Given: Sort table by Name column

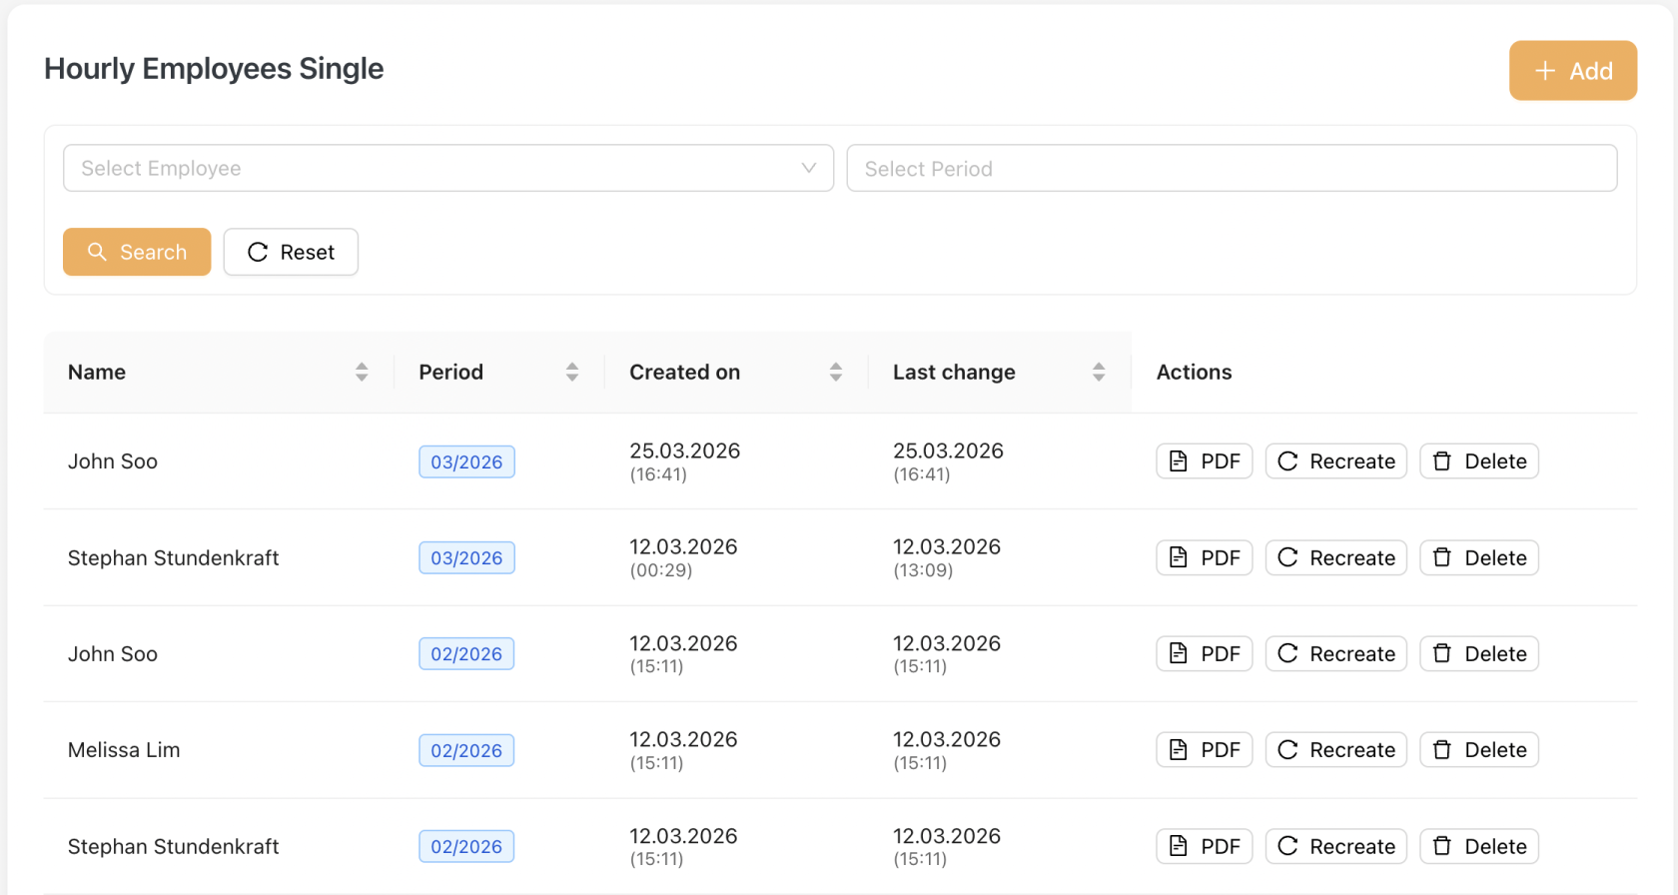Looking at the screenshot, I should [x=362, y=373].
